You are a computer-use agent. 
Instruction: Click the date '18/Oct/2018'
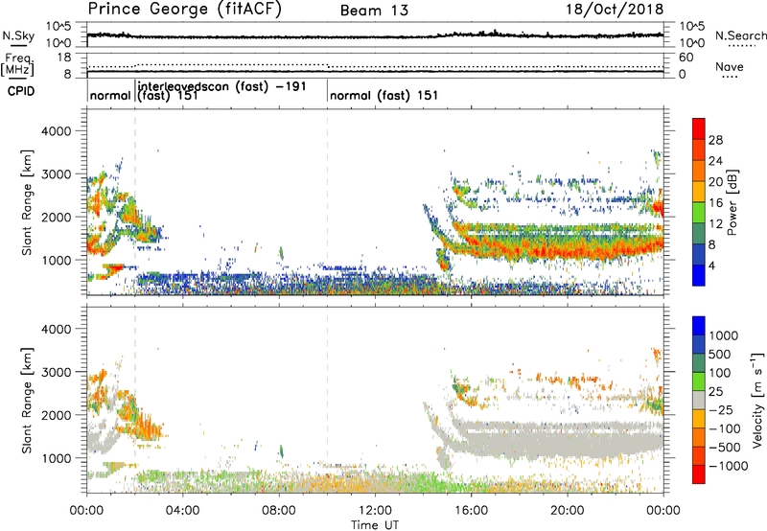tap(615, 10)
